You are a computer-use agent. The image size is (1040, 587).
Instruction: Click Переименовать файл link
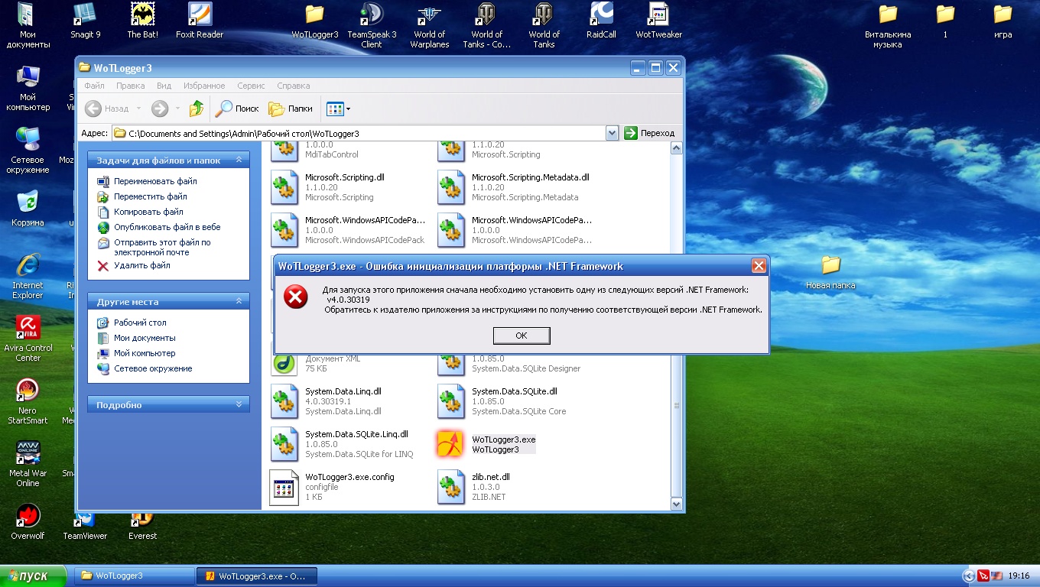click(155, 181)
